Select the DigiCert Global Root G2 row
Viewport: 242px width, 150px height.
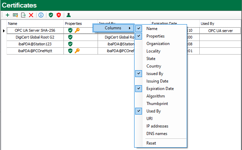click(x=35, y=37)
